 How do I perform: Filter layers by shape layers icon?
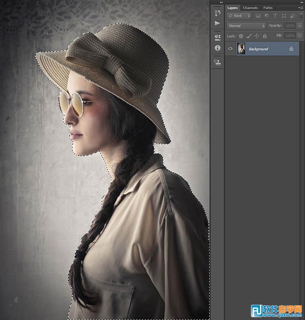pos(283,16)
